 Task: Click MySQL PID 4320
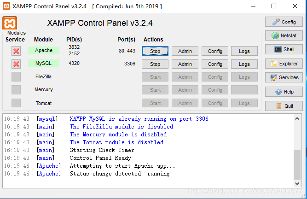tap(74, 63)
